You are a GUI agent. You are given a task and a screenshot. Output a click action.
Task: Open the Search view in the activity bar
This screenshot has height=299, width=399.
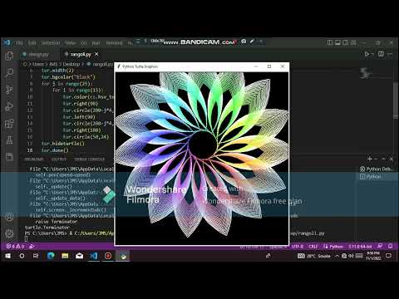click(9, 73)
